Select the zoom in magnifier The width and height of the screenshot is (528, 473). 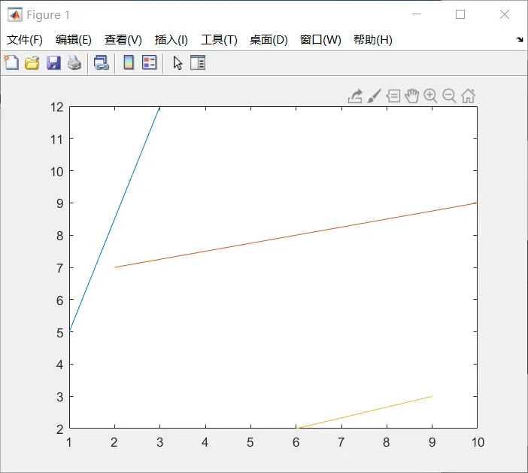tap(430, 96)
